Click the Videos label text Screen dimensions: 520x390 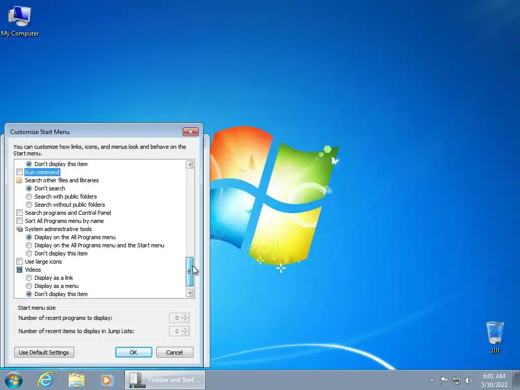point(33,270)
